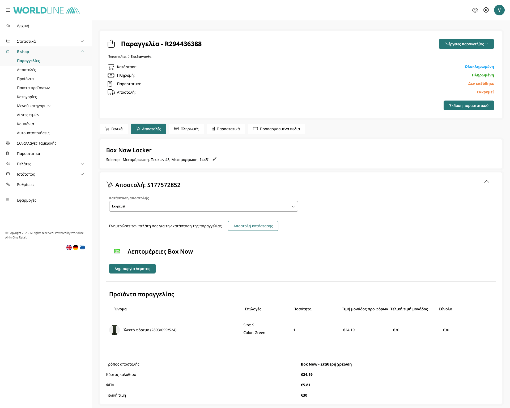Switch to the Πληρωμές tab
510x408 pixels.
point(186,129)
